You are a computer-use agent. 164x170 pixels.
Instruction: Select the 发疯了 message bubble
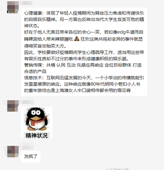[x=31, y=156]
